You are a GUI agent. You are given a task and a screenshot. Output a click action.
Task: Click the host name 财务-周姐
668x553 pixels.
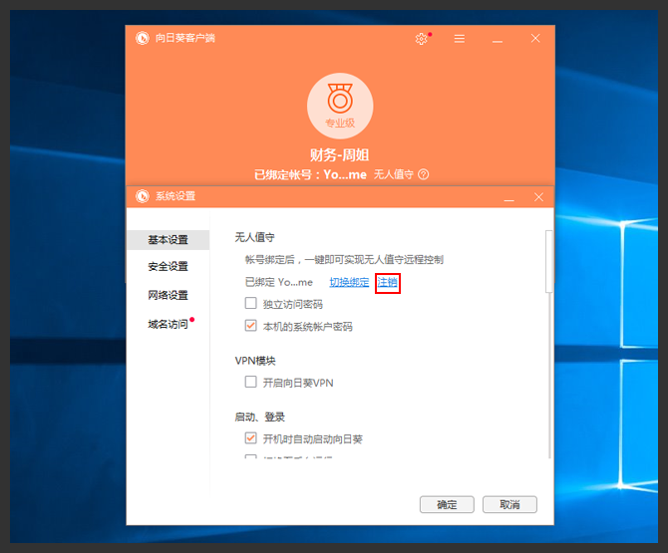(x=340, y=155)
